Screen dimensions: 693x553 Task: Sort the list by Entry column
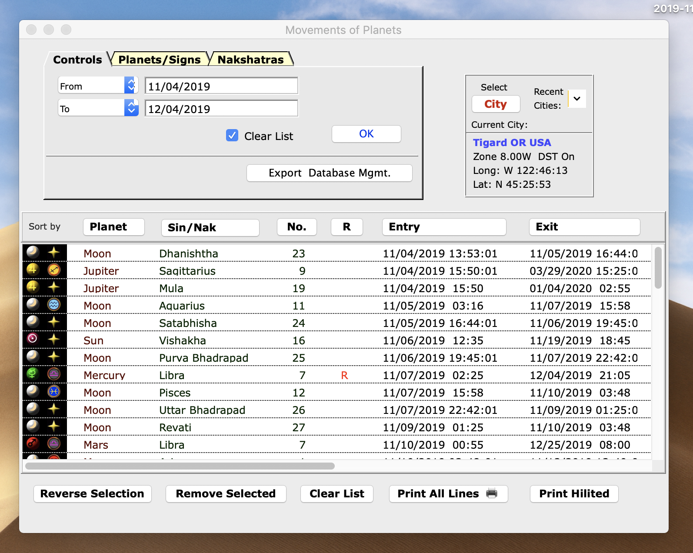coord(444,227)
